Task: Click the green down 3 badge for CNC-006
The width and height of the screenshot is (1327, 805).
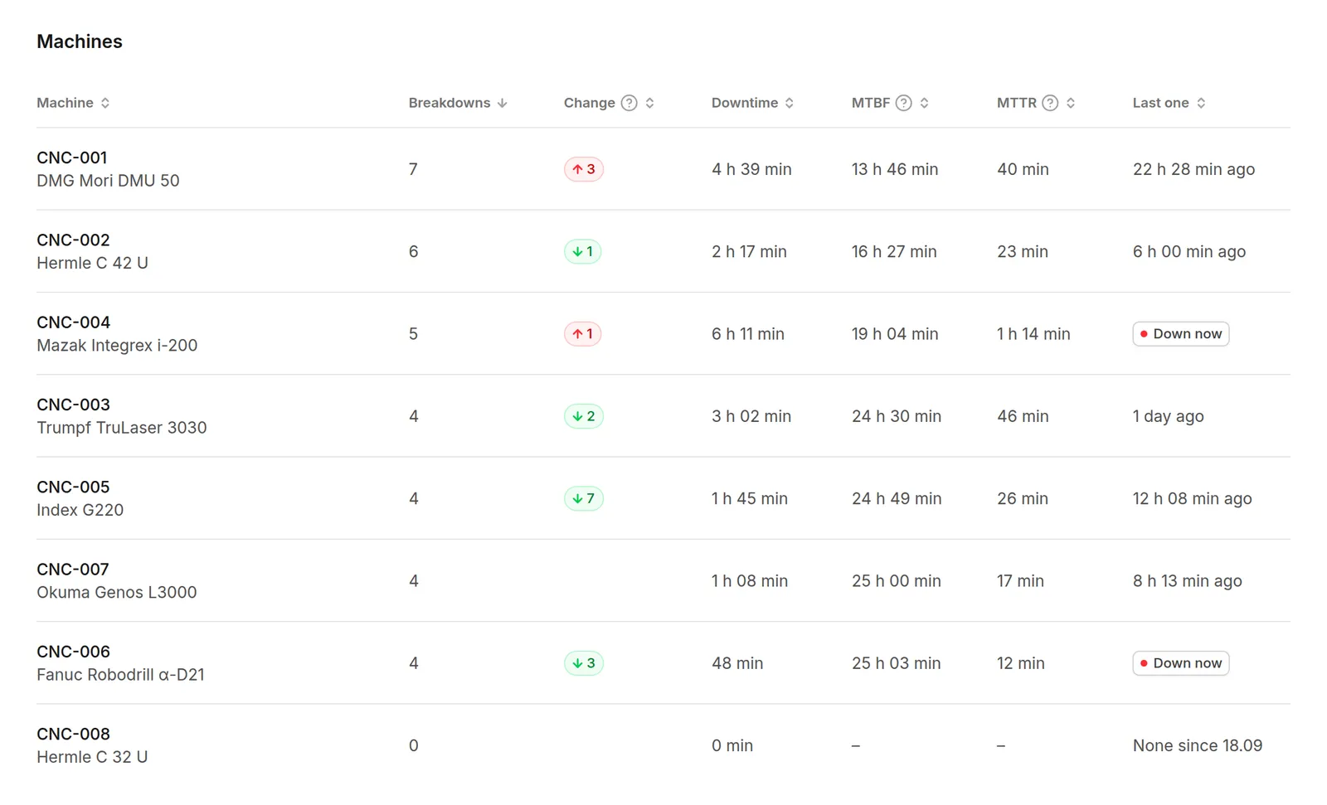Action: click(x=584, y=663)
